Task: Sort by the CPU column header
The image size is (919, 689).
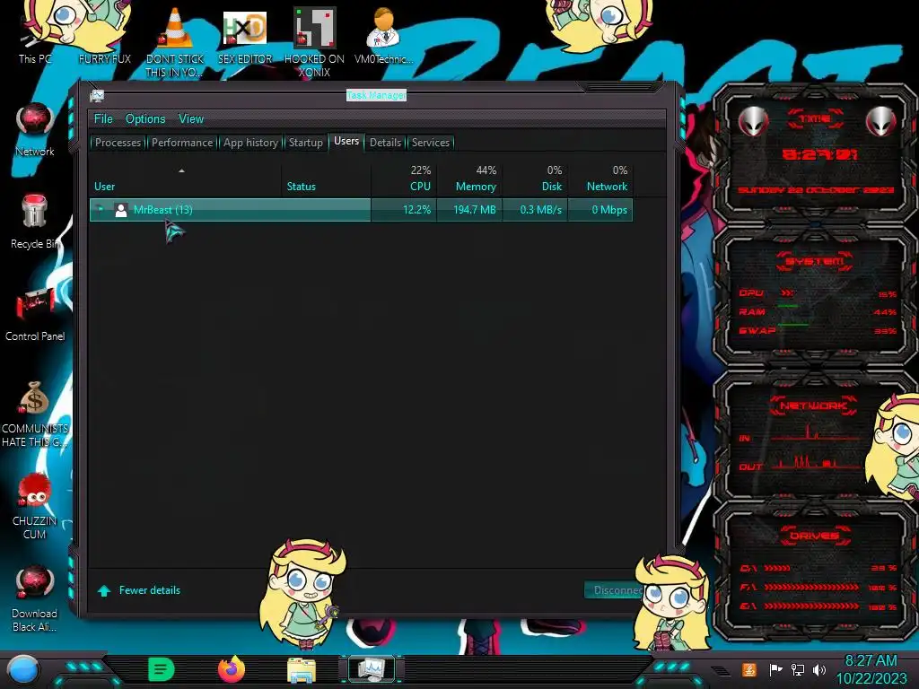Action: tap(404, 179)
